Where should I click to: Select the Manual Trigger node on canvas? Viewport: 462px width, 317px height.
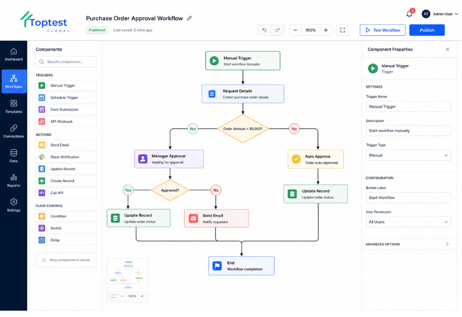click(x=243, y=61)
